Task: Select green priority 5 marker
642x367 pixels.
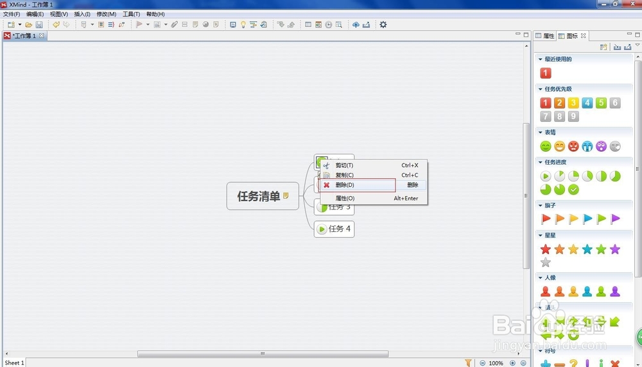Action: 601,102
